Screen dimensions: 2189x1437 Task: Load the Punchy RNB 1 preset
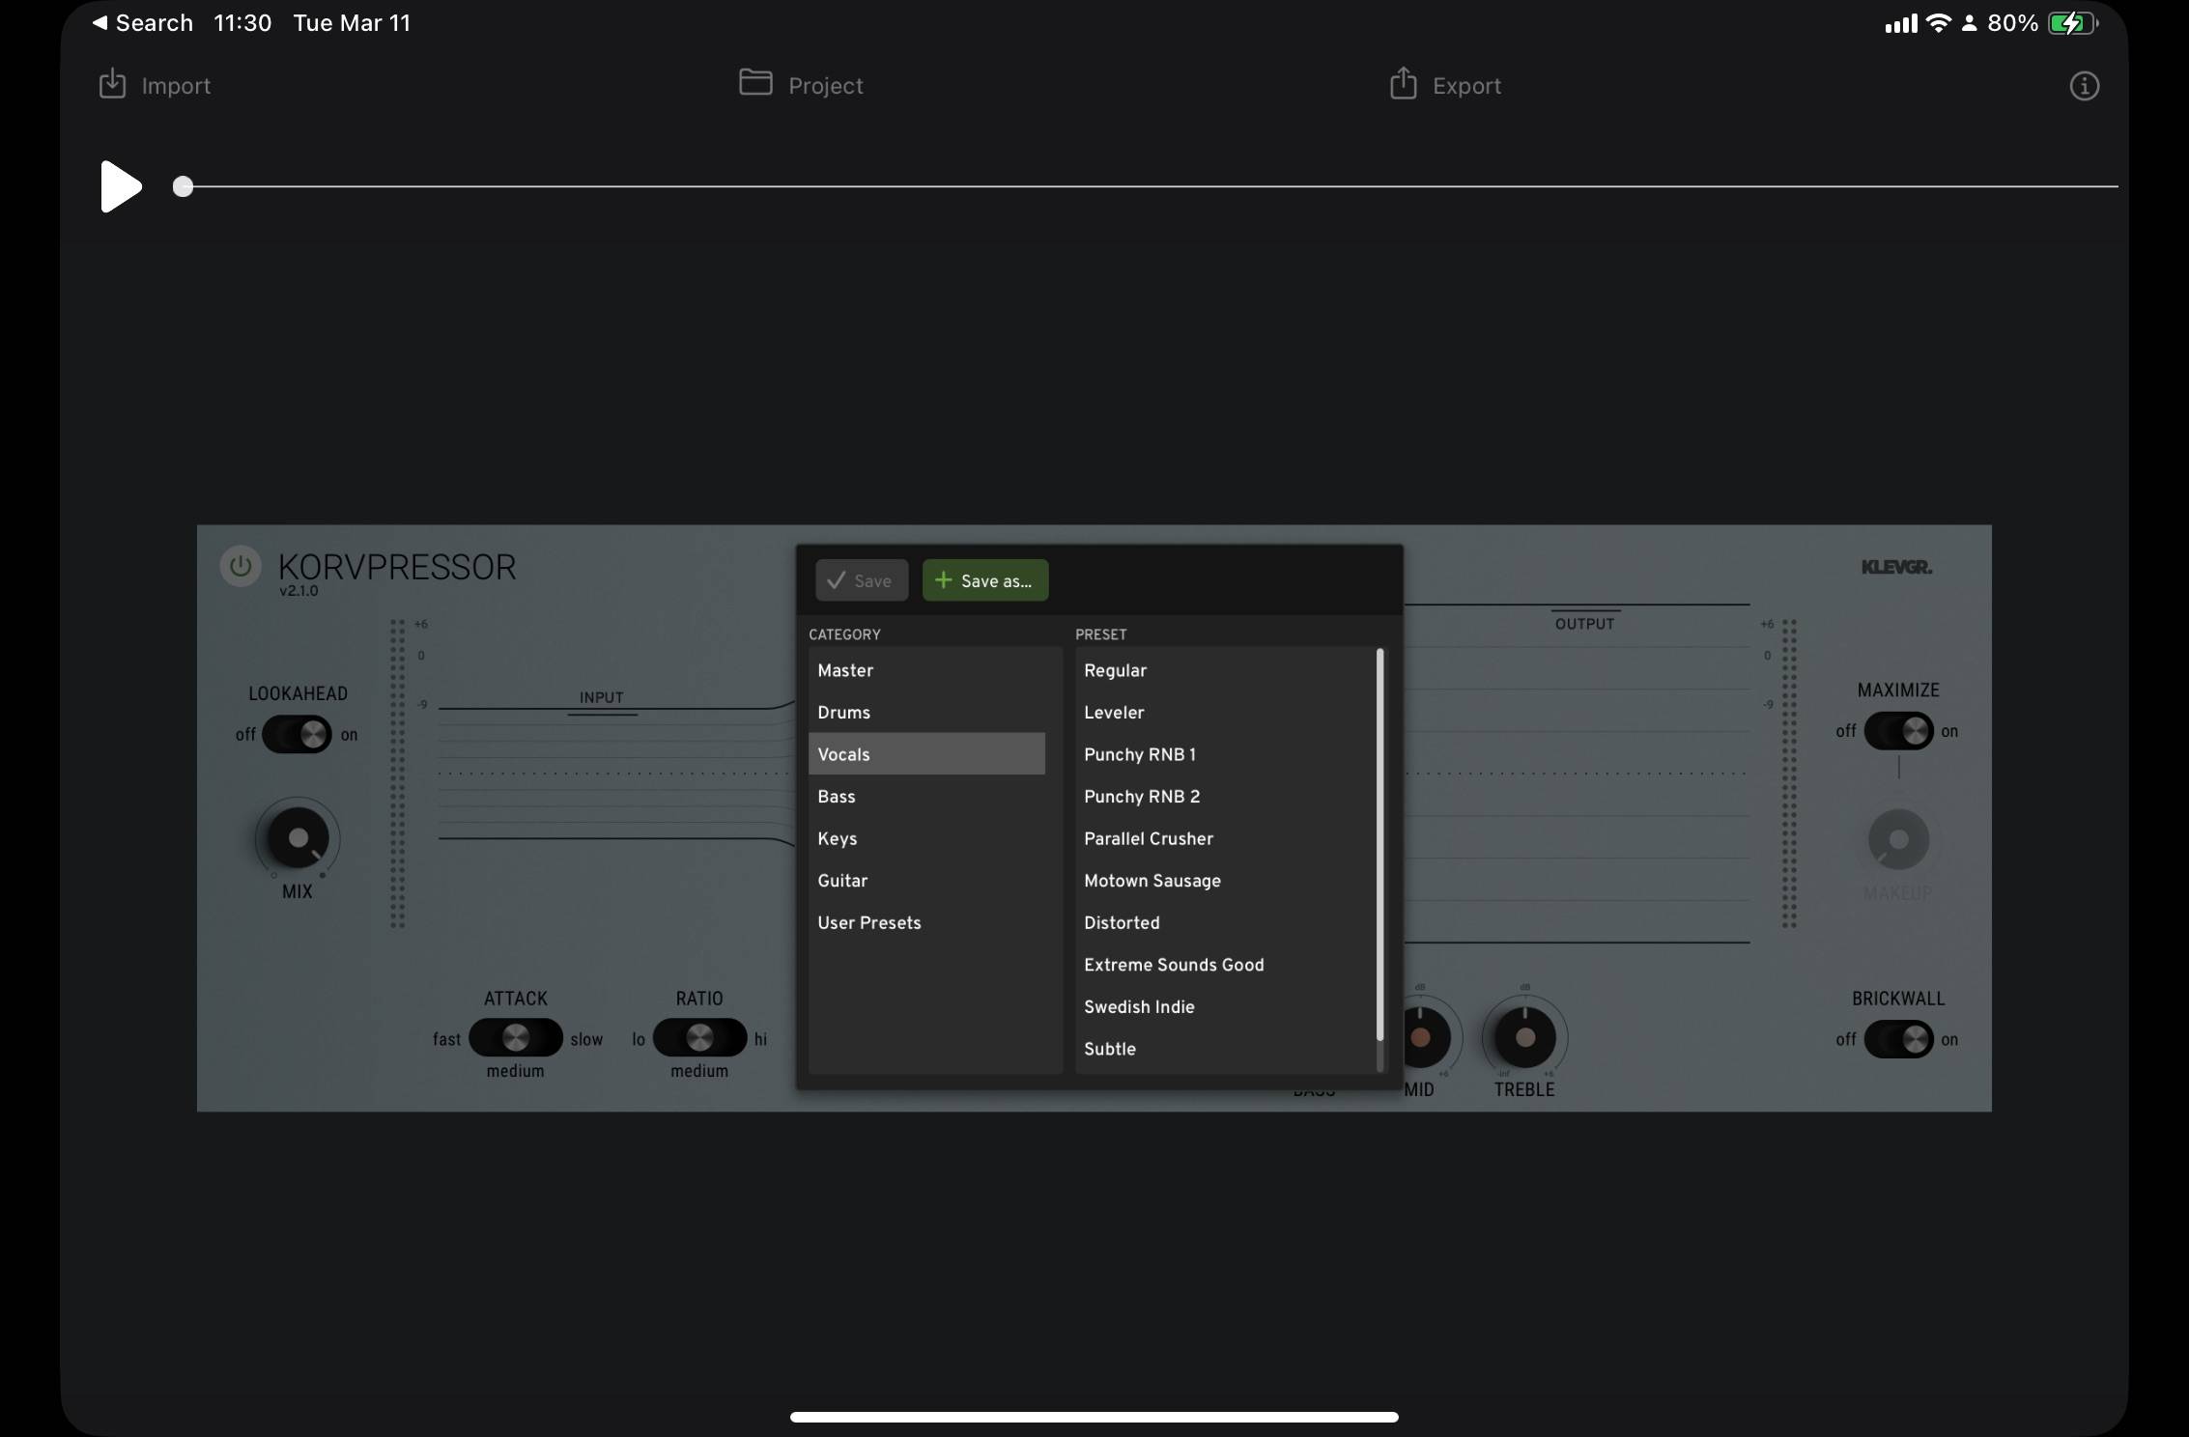click(1224, 754)
